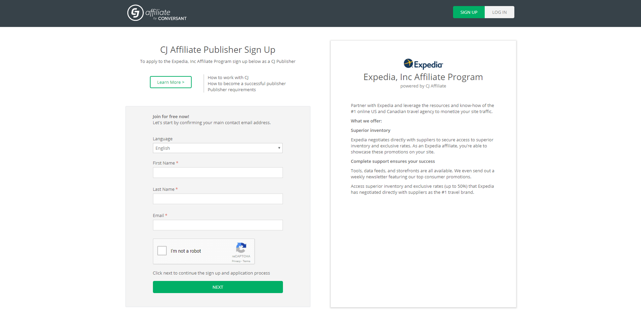Open the 'How to work with CJ' link
Viewport: 641px width, 322px height.
pos(228,77)
